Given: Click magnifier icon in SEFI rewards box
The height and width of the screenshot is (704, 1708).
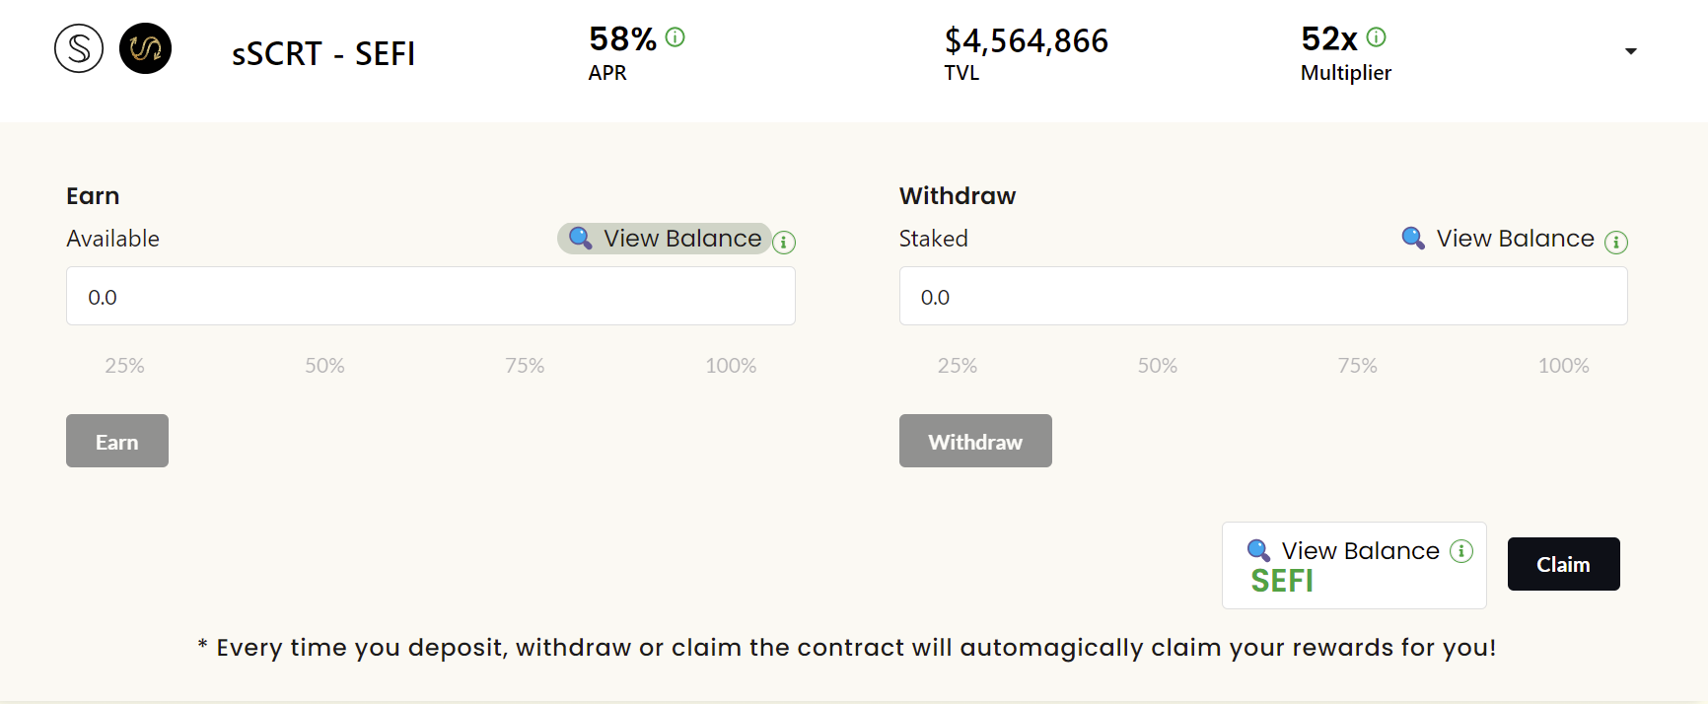Looking at the screenshot, I should coord(1258,550).
